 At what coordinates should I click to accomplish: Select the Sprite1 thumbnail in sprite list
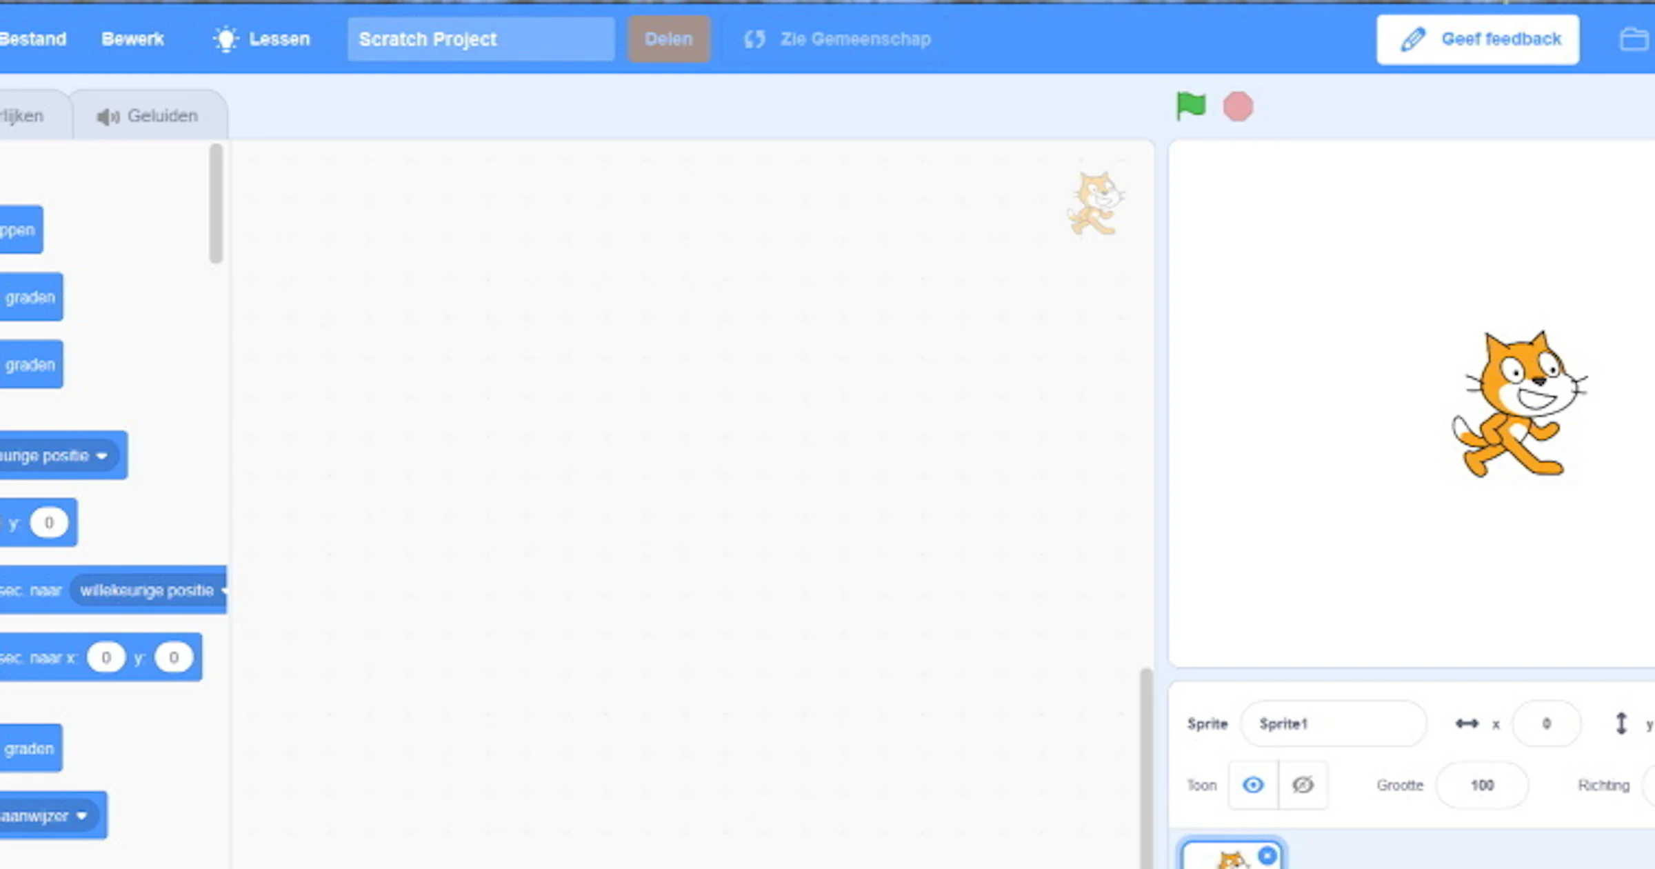pyautogui.click(x=1232, y=855)
